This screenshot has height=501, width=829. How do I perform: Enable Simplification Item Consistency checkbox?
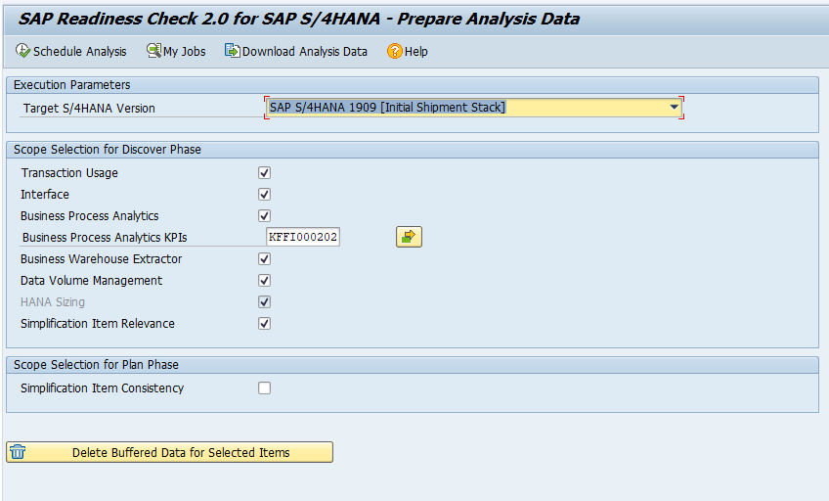[264, 387]
